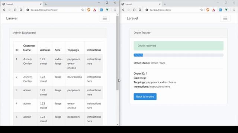The width and height of the screenshot is (238, 133).
Task: Select the Laravel tab in left window
Action: pyautogui.click(x=22, y=4)
